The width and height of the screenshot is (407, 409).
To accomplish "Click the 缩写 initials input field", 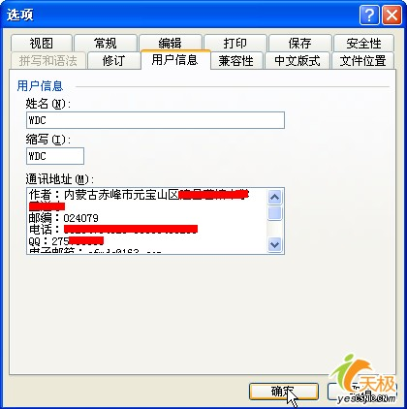I will click(x=55, y=156).
